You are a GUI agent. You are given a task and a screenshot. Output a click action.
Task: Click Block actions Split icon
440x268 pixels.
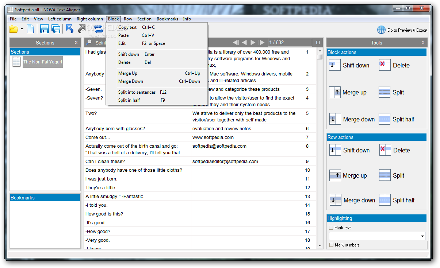(384, 92)
